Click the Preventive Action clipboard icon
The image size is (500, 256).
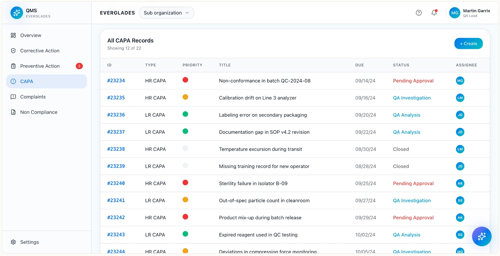[13, 66]
